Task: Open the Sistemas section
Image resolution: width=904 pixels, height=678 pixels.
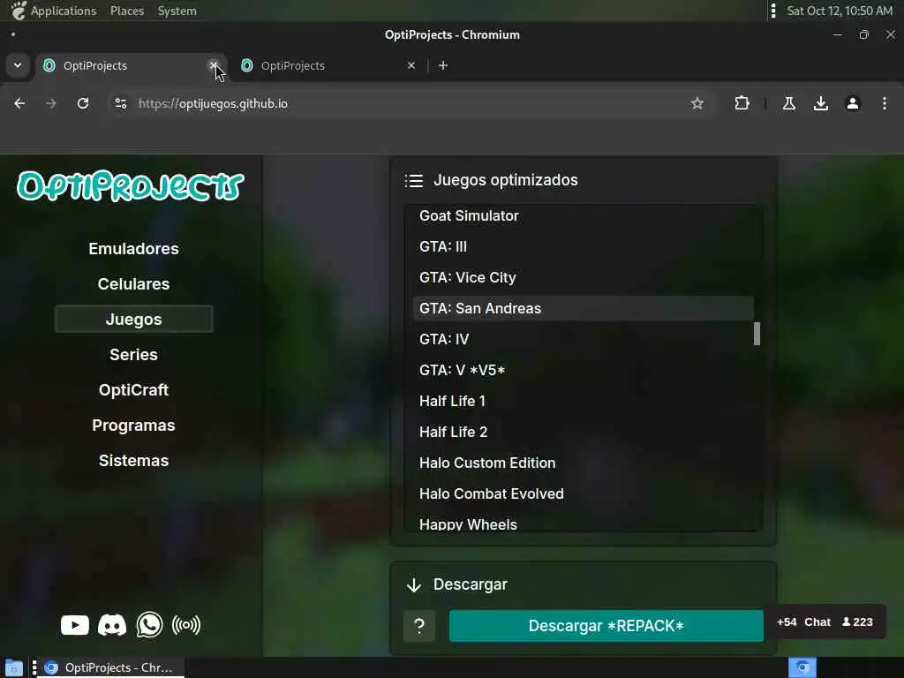Action: coord(134,460)
